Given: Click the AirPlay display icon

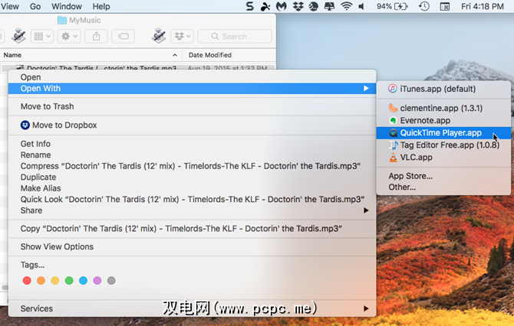Looking at the screenshot, I should (x=329, y=6).
